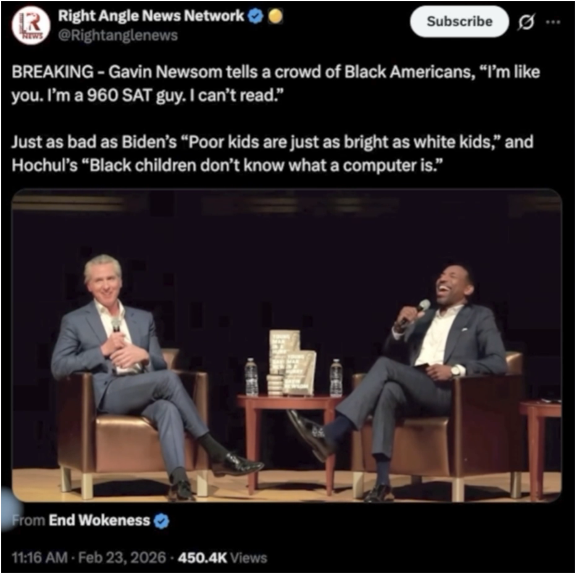
Task: Click the partial circle overlapping the From label
Action: [x=11, y=510]
